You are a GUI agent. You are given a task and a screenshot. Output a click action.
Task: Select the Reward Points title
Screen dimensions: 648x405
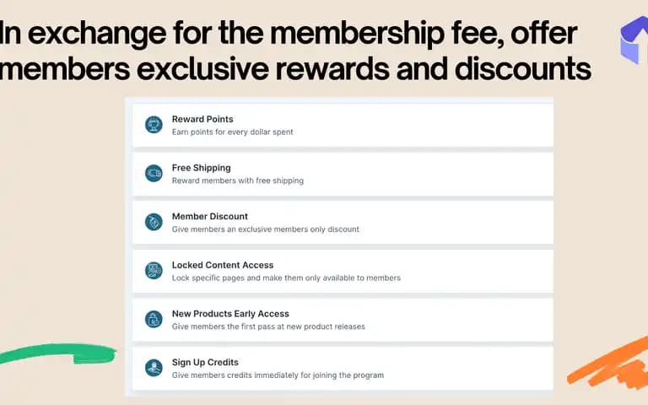tap(202, 119)
